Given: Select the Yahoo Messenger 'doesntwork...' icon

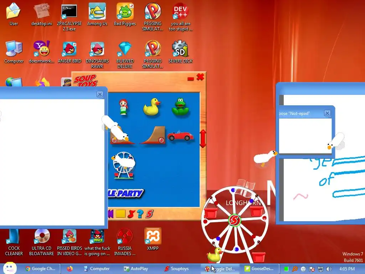Looking at the screenshot, I should coord(41,52).
